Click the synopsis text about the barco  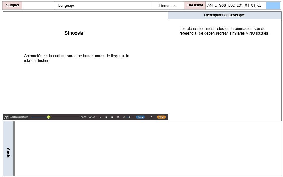click(77, 58)
